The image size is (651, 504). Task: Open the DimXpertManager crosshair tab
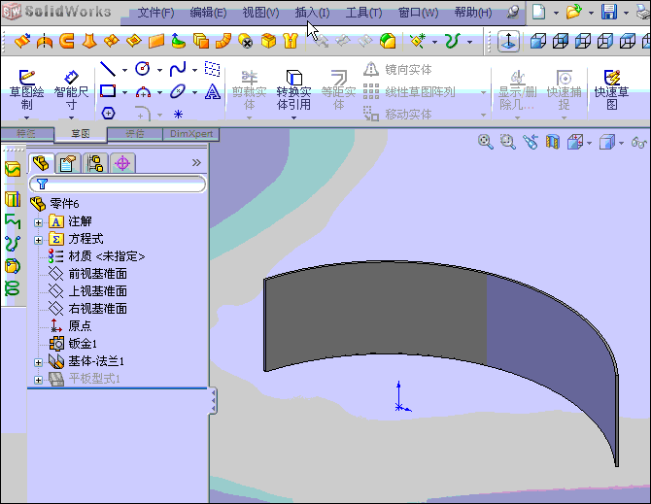coord(122,163)
